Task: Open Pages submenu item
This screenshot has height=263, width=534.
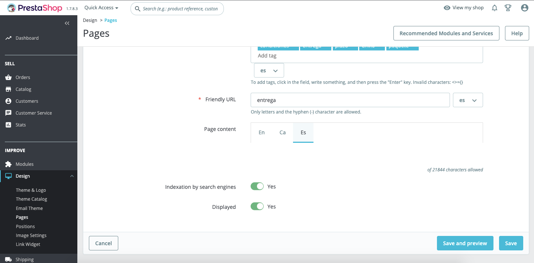Action: [22, 217]
